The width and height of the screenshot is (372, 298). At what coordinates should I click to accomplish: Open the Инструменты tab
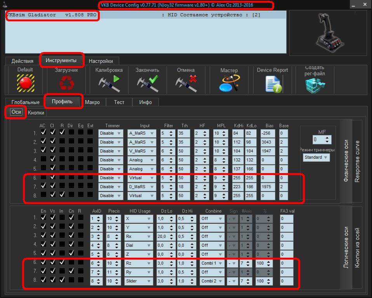pos(61,60)
